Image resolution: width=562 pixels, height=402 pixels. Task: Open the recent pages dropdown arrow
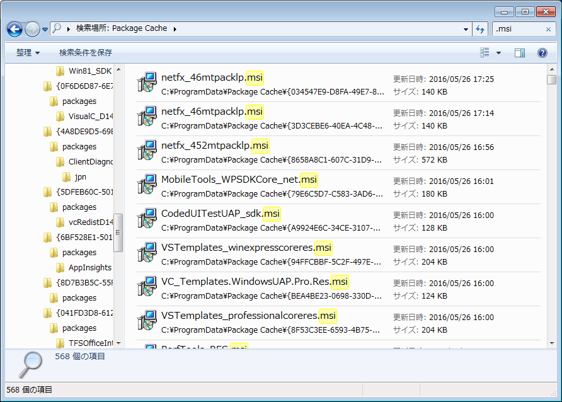tap(45, 30)
